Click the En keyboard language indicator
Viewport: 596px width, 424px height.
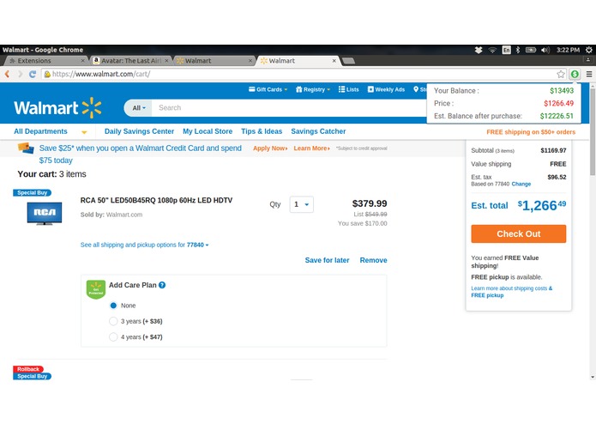click(506, 50)
